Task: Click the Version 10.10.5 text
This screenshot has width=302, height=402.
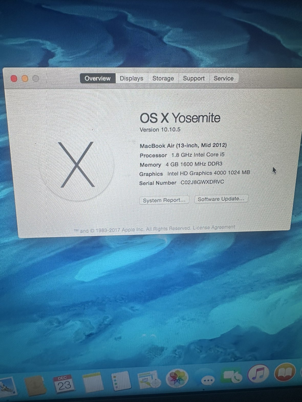Action: tap(160, 130)
